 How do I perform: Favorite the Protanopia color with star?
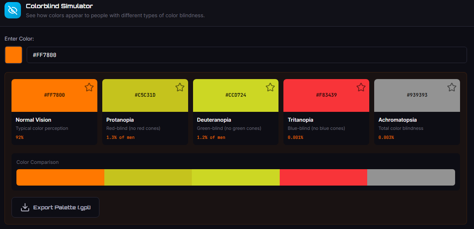tap(179, 87)
